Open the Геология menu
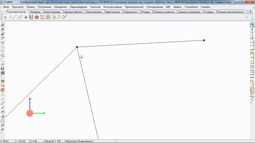This screenshot has width=255, height=143. tap(95, 7)
